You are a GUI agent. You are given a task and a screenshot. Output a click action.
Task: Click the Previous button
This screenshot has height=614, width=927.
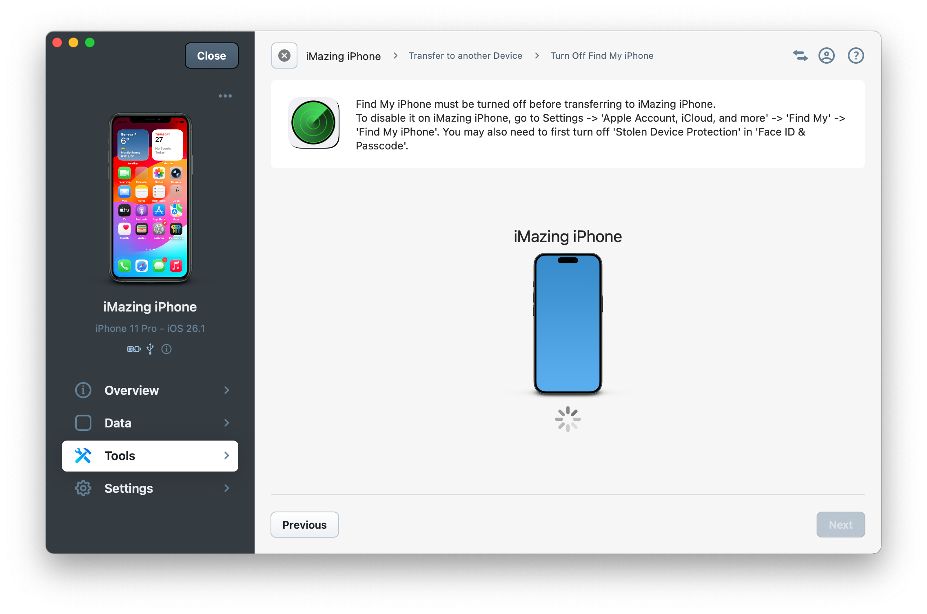coord(304,524)
